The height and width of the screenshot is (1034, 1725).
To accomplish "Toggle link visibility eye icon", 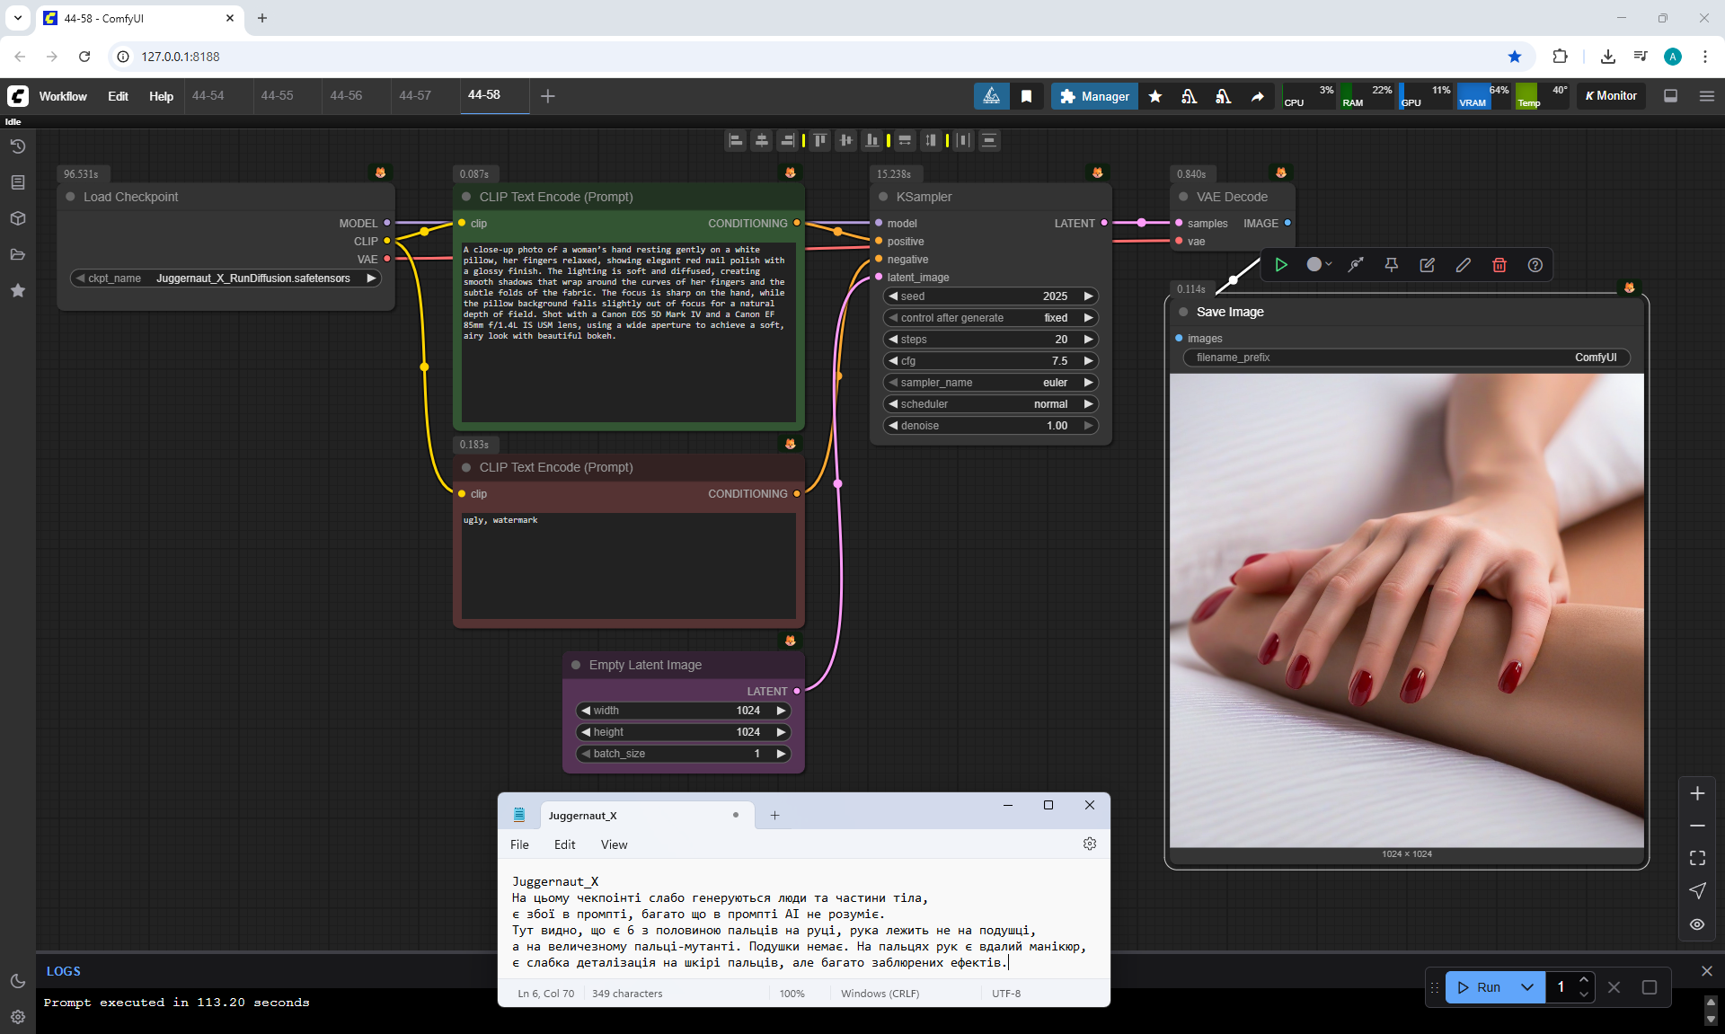I will (x=1697, y=924).
